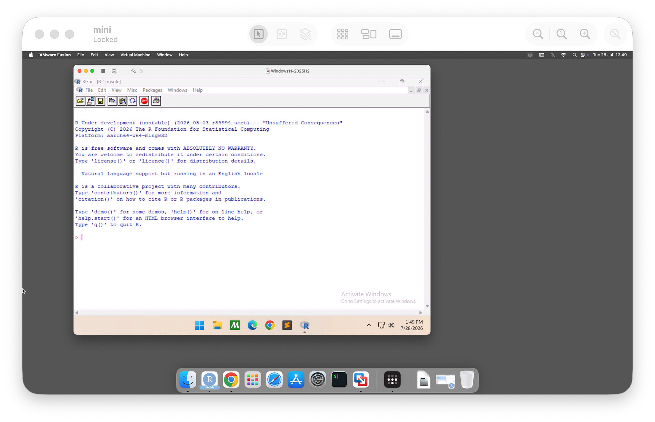
Task: Click console vertical scrollbar up arrow
Action: [x=427, y=112]
